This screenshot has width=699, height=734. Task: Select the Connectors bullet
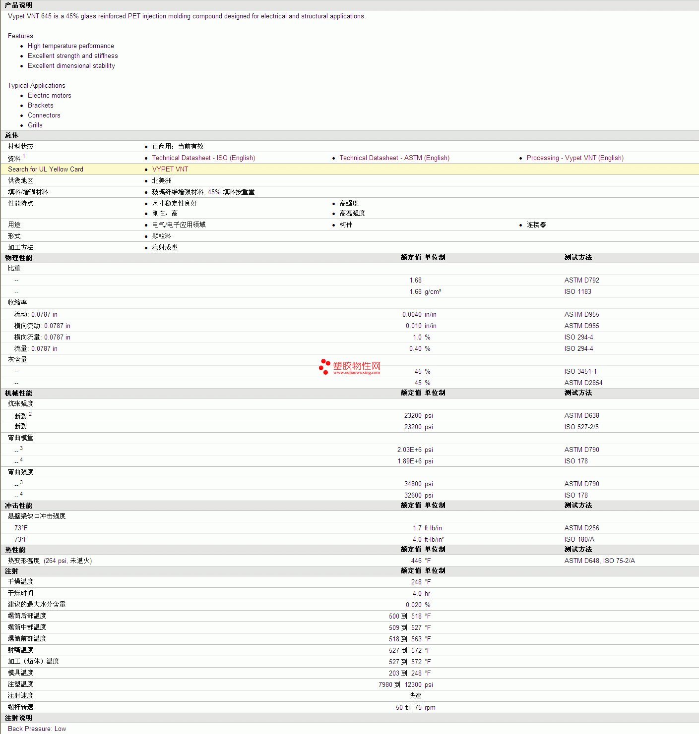[x=44, y=115]
